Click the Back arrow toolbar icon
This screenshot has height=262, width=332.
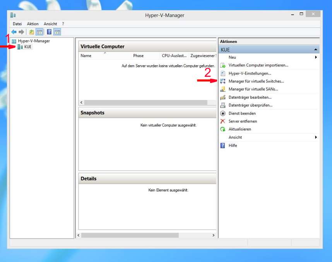pos(14,32)
